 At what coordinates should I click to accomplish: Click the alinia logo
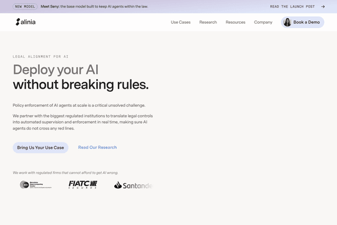(x=26, y=22)
